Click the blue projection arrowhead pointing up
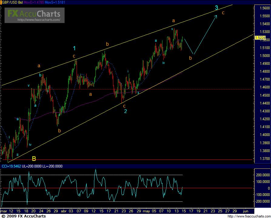 (x=216, y=16)
